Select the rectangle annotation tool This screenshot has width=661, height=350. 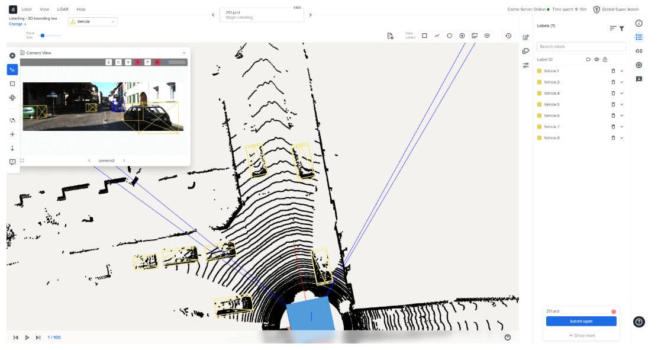424,36
